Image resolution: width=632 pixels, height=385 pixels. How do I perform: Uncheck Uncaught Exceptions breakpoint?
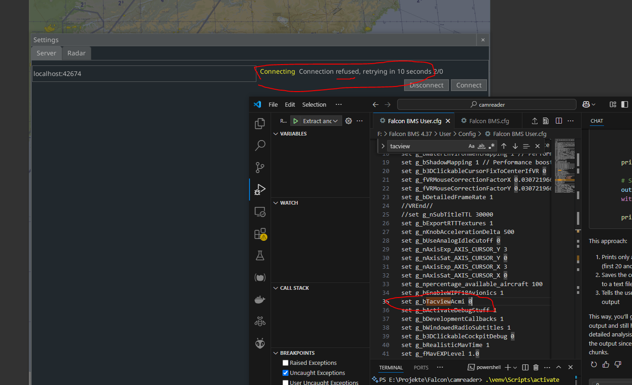coord(285,373)
